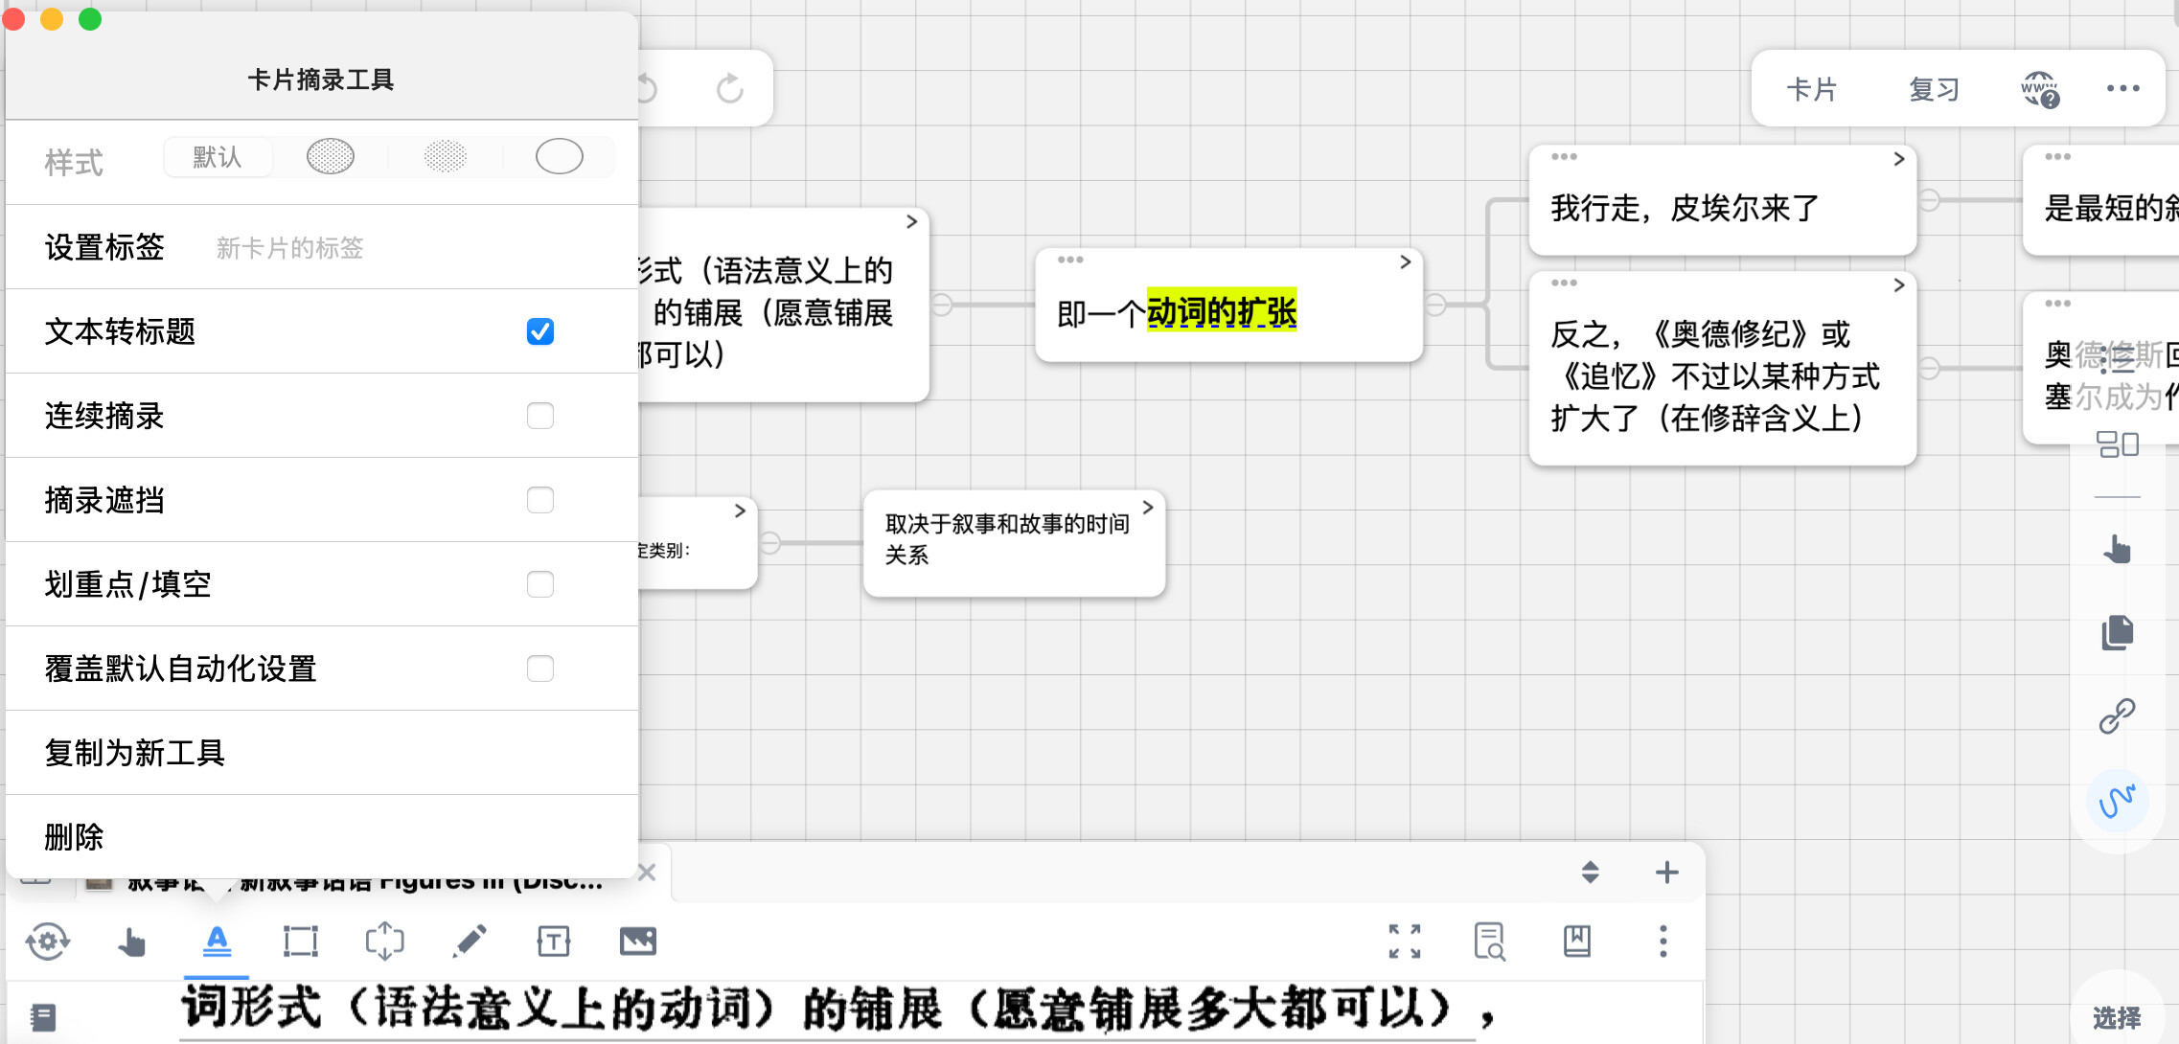This screenshot has width=2179, height=1044.
Task: Select the text highlight A tool
Action: (218, 942)
